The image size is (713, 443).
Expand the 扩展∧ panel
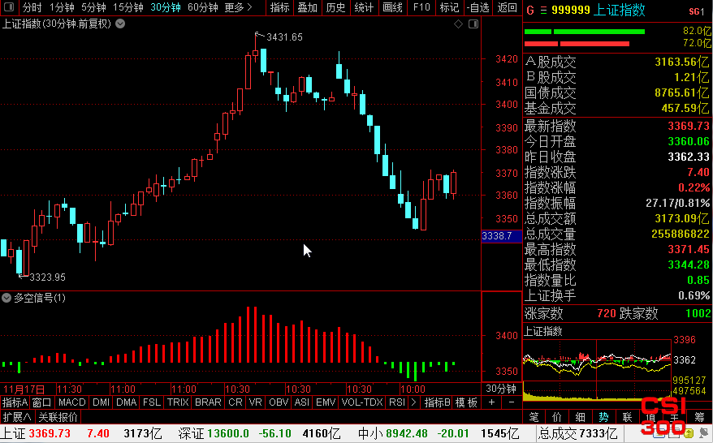coord(17,417)
